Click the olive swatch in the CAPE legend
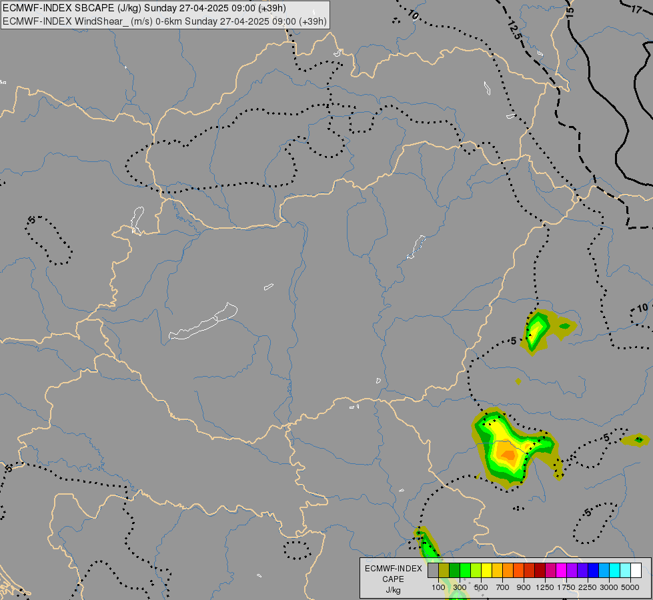Screen dimensions: 653x600 click(x=444, y=571)
